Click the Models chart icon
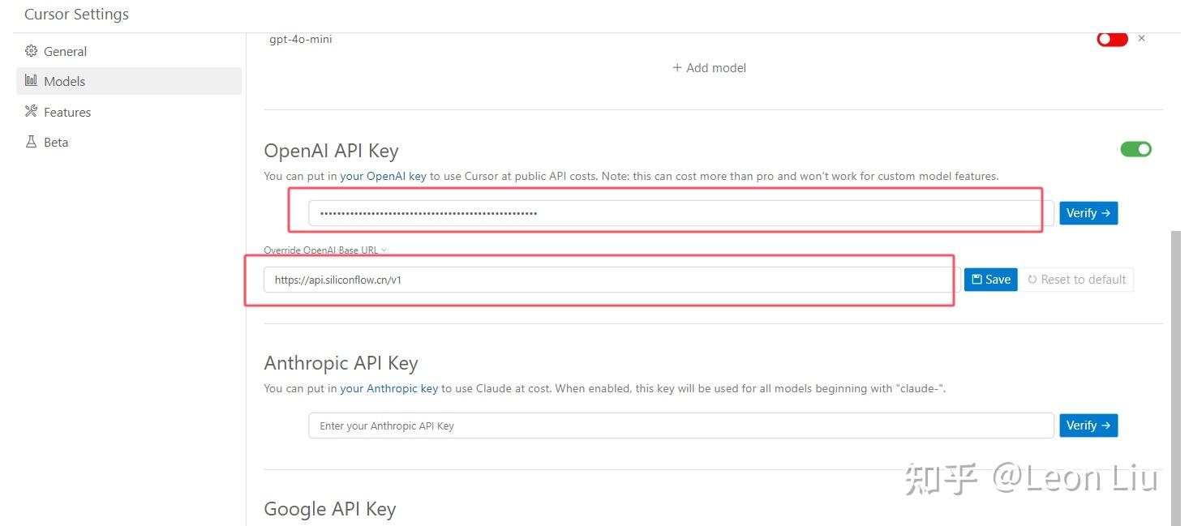The width and height of the screenshot is (1189, 526). [31, 81]
